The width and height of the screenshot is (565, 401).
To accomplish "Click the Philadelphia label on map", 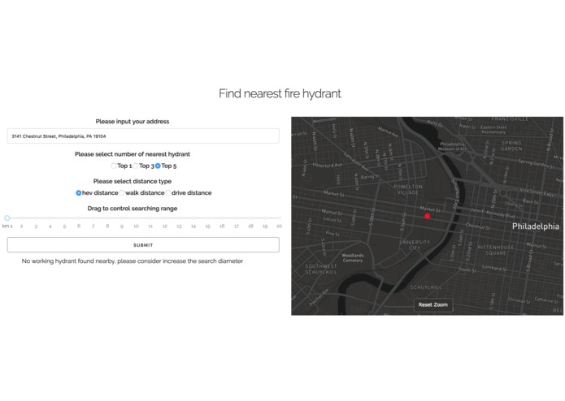I will point(536,226).
